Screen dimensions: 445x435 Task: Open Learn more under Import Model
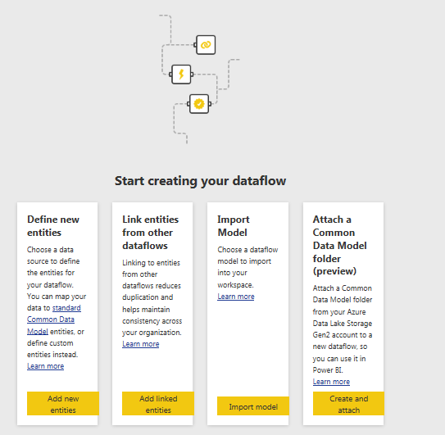[236, 297]
